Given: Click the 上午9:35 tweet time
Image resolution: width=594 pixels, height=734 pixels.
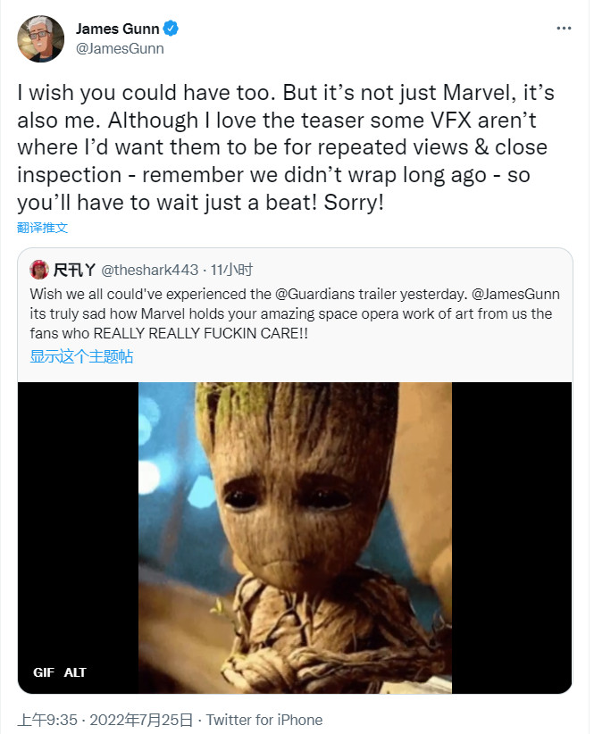Looking at the screenshot, I should click(x=47, y=720).
